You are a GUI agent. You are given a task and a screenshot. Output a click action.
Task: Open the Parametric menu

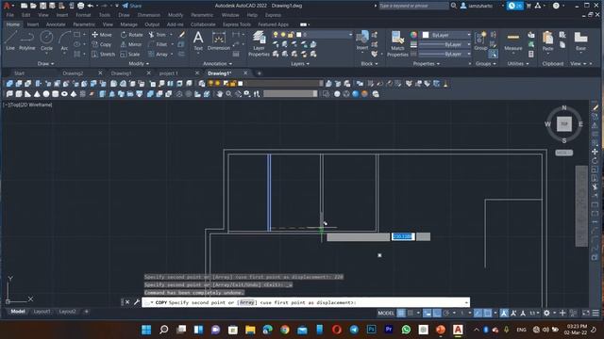202,15
